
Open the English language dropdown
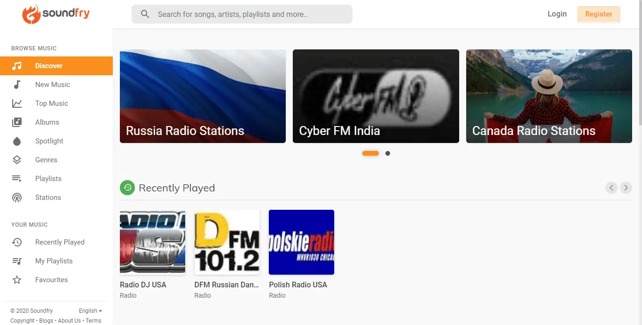(90, 311)
